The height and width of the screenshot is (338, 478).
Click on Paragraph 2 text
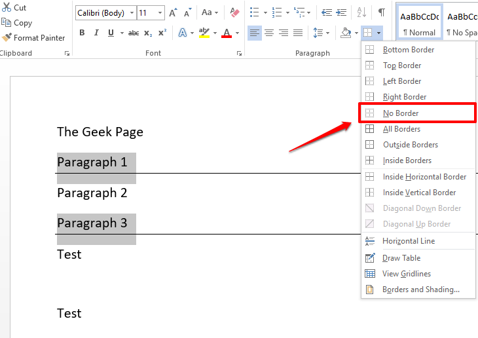[92, 193]
